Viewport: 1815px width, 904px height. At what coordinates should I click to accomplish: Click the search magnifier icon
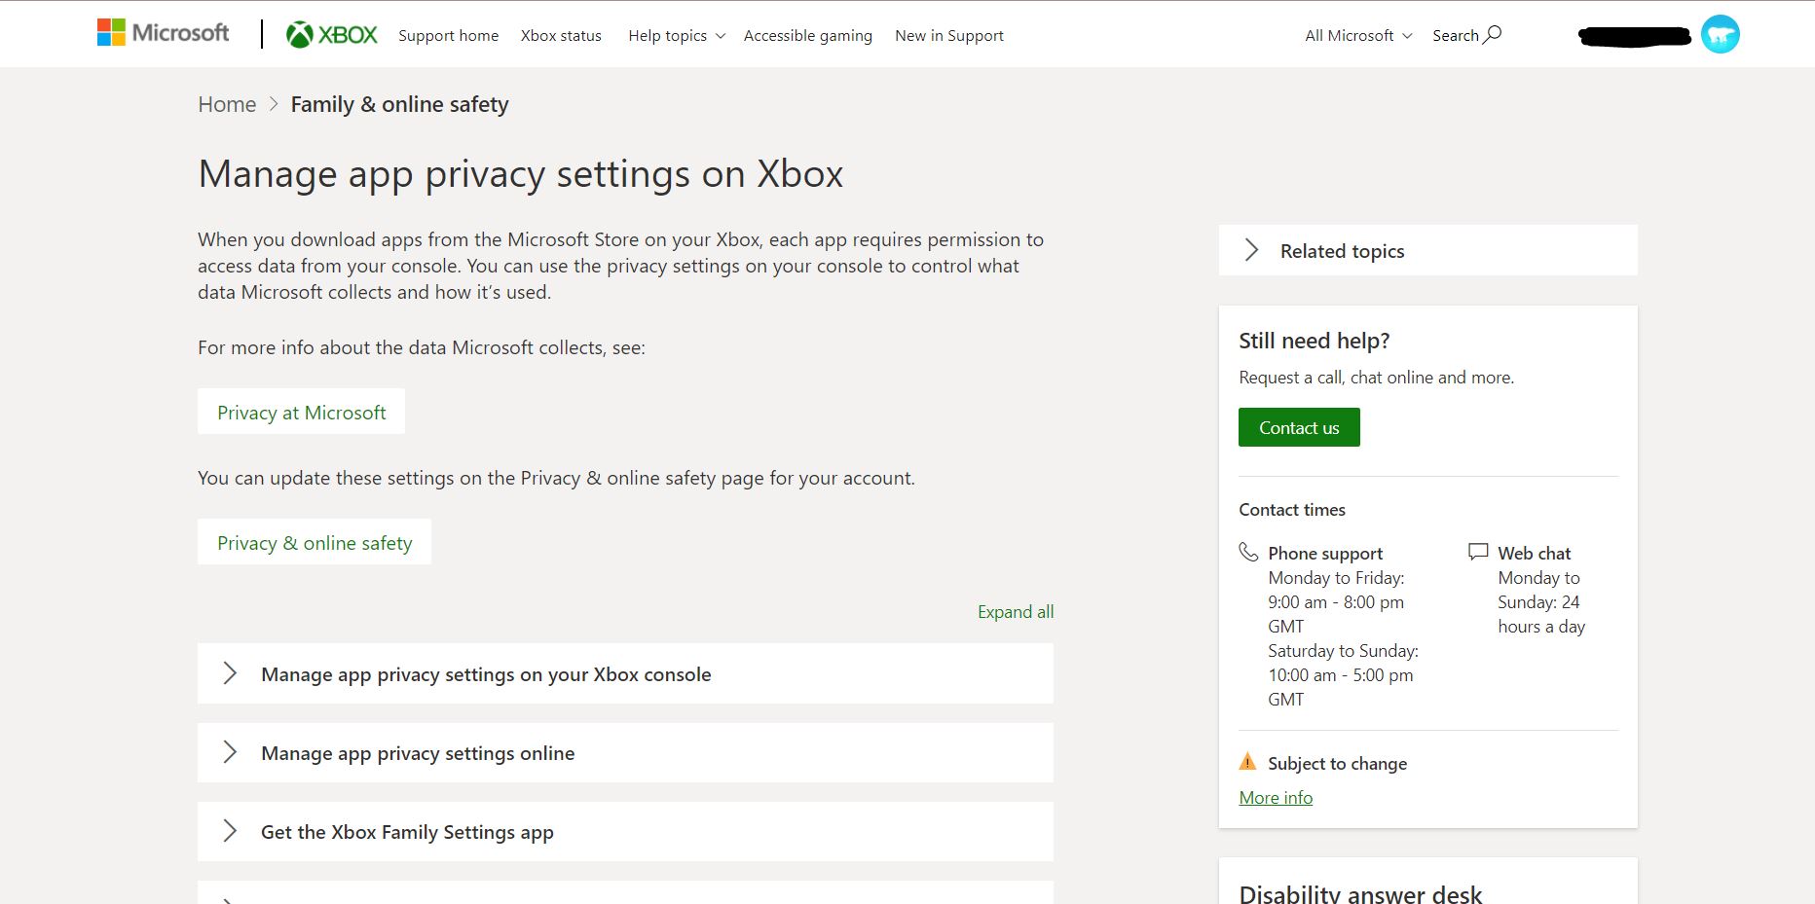pos(1493,34)
